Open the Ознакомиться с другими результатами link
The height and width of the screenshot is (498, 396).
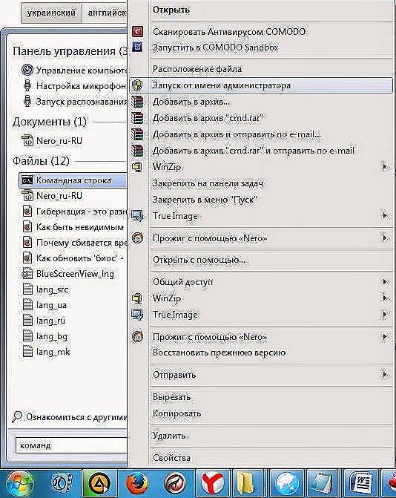[76, 416]
